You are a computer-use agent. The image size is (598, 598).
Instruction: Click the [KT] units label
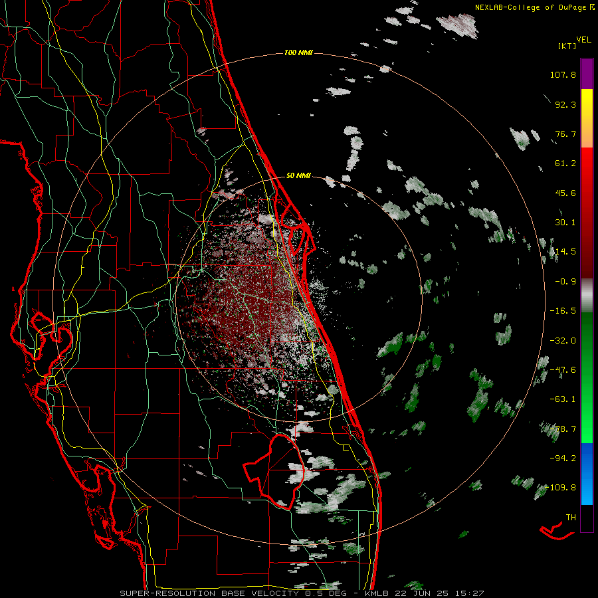(x=567, y=46)
